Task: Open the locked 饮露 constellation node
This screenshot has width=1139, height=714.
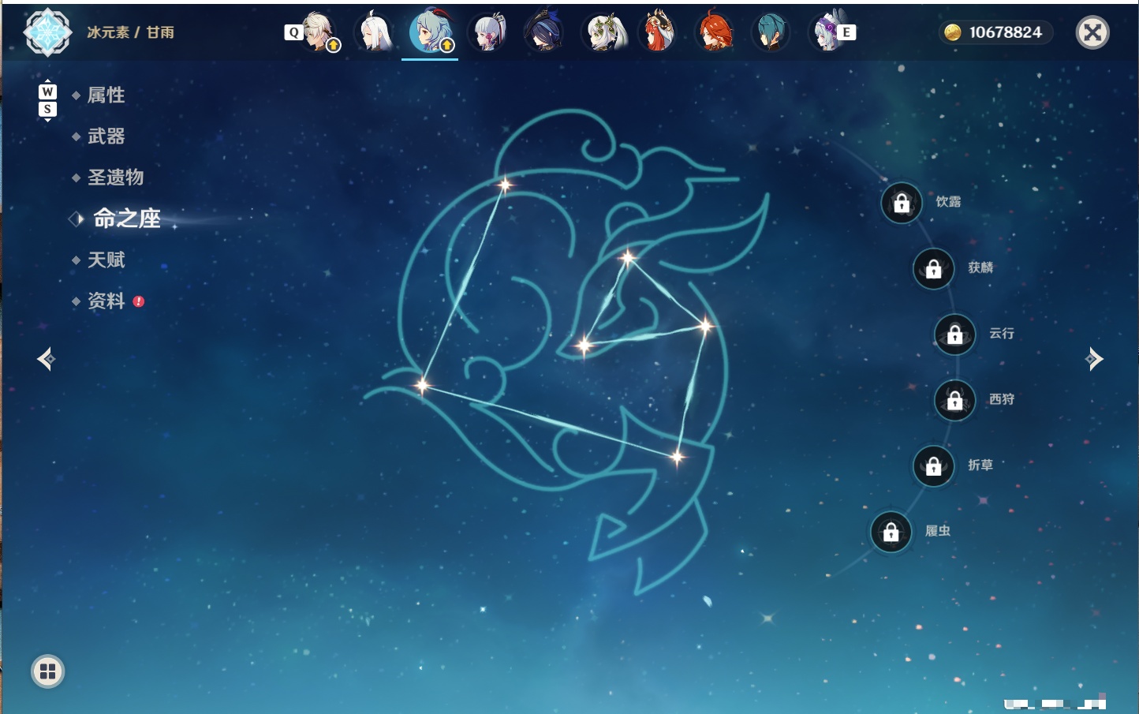Action: (x=902, y=204)
